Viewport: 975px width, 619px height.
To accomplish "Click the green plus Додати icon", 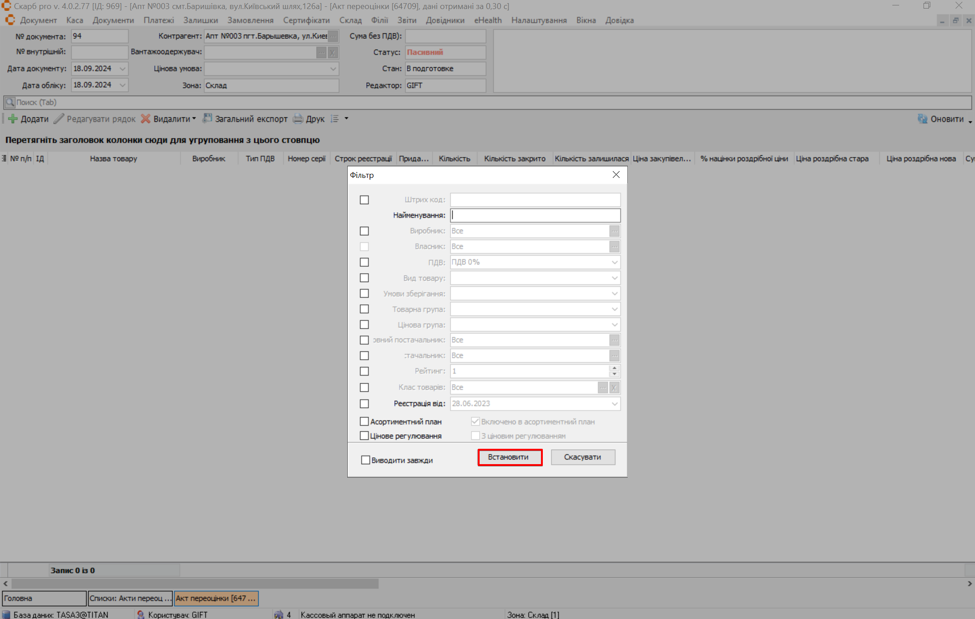I will tap(13, 119).
